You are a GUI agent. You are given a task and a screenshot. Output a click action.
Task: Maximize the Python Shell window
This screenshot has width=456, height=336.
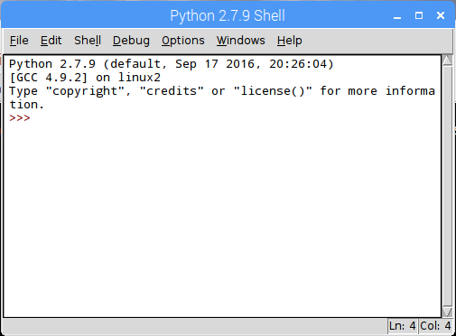pos(419,15)
